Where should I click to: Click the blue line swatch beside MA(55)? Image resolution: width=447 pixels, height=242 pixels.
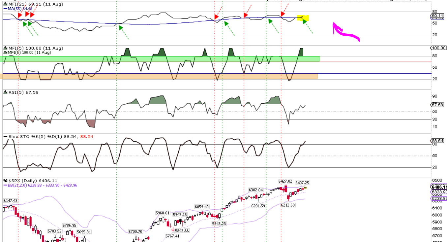(x=5, y=9)
